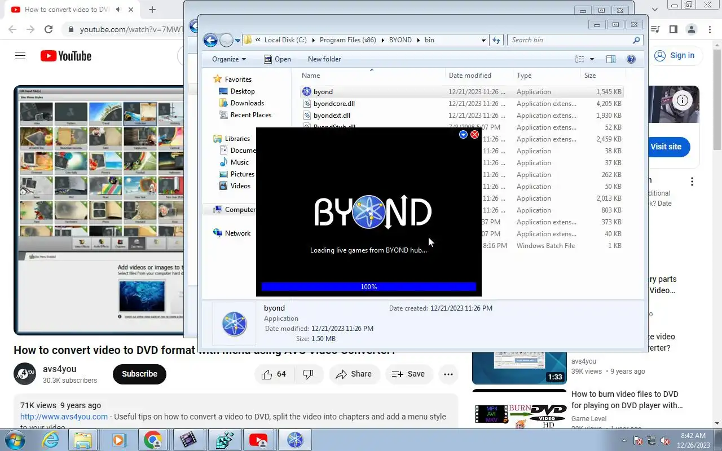Launch Internet Explorer from the taskbar
This screenshot has height=451, width=722.
(x=51, y=440)
